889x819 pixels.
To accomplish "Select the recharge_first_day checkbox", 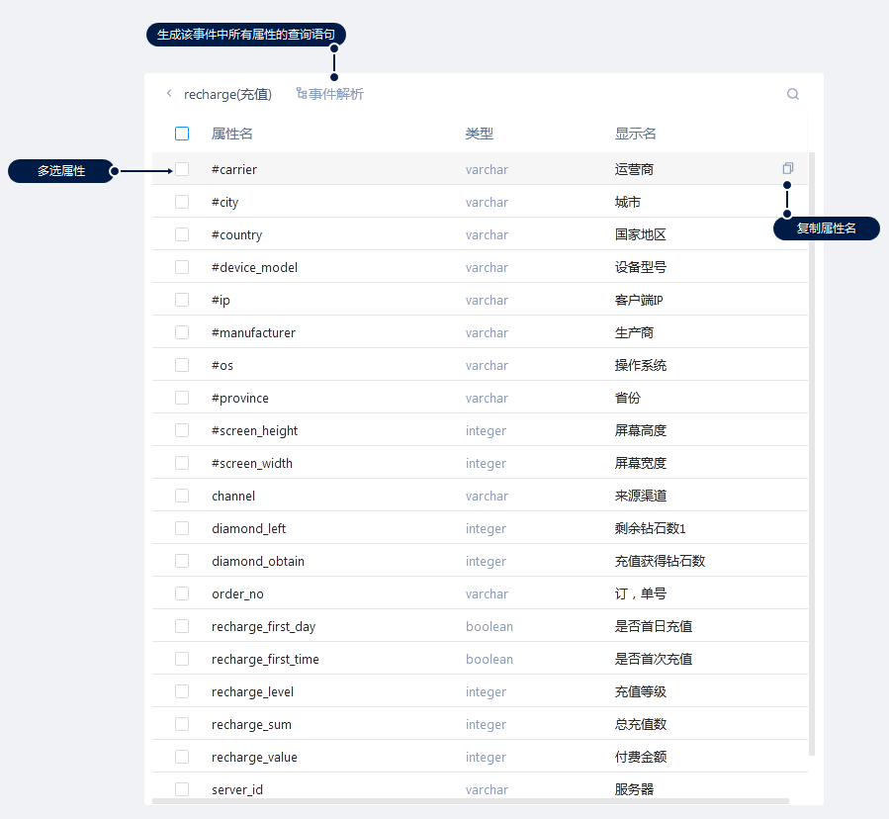I will pos(182,626).
